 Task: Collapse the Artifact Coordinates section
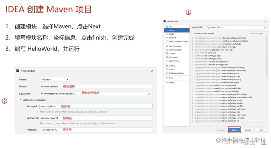click(21, 100)
